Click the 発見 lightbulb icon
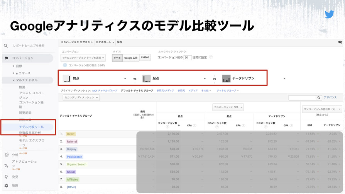The width and height of the screenshot is (345, 194). [7, 177]
